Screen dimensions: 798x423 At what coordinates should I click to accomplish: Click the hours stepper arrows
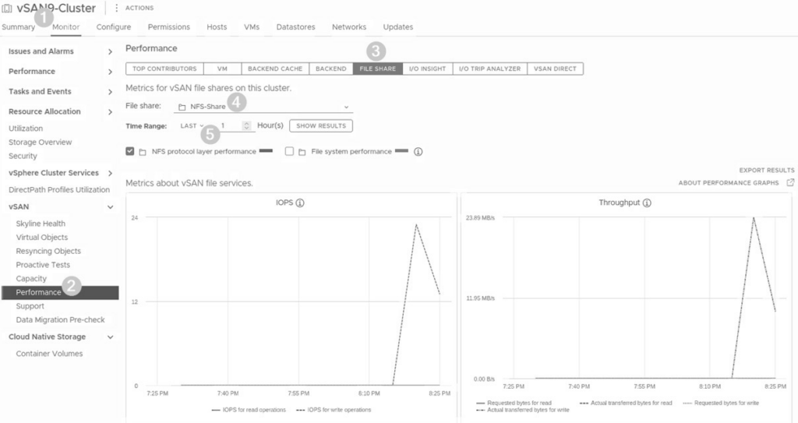247,125
